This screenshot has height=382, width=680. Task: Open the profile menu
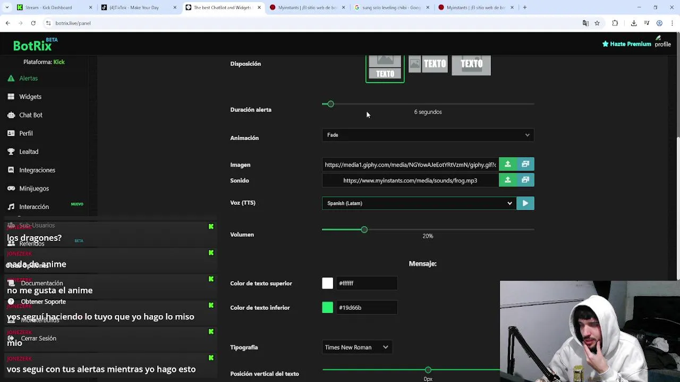tap(662, 42)
